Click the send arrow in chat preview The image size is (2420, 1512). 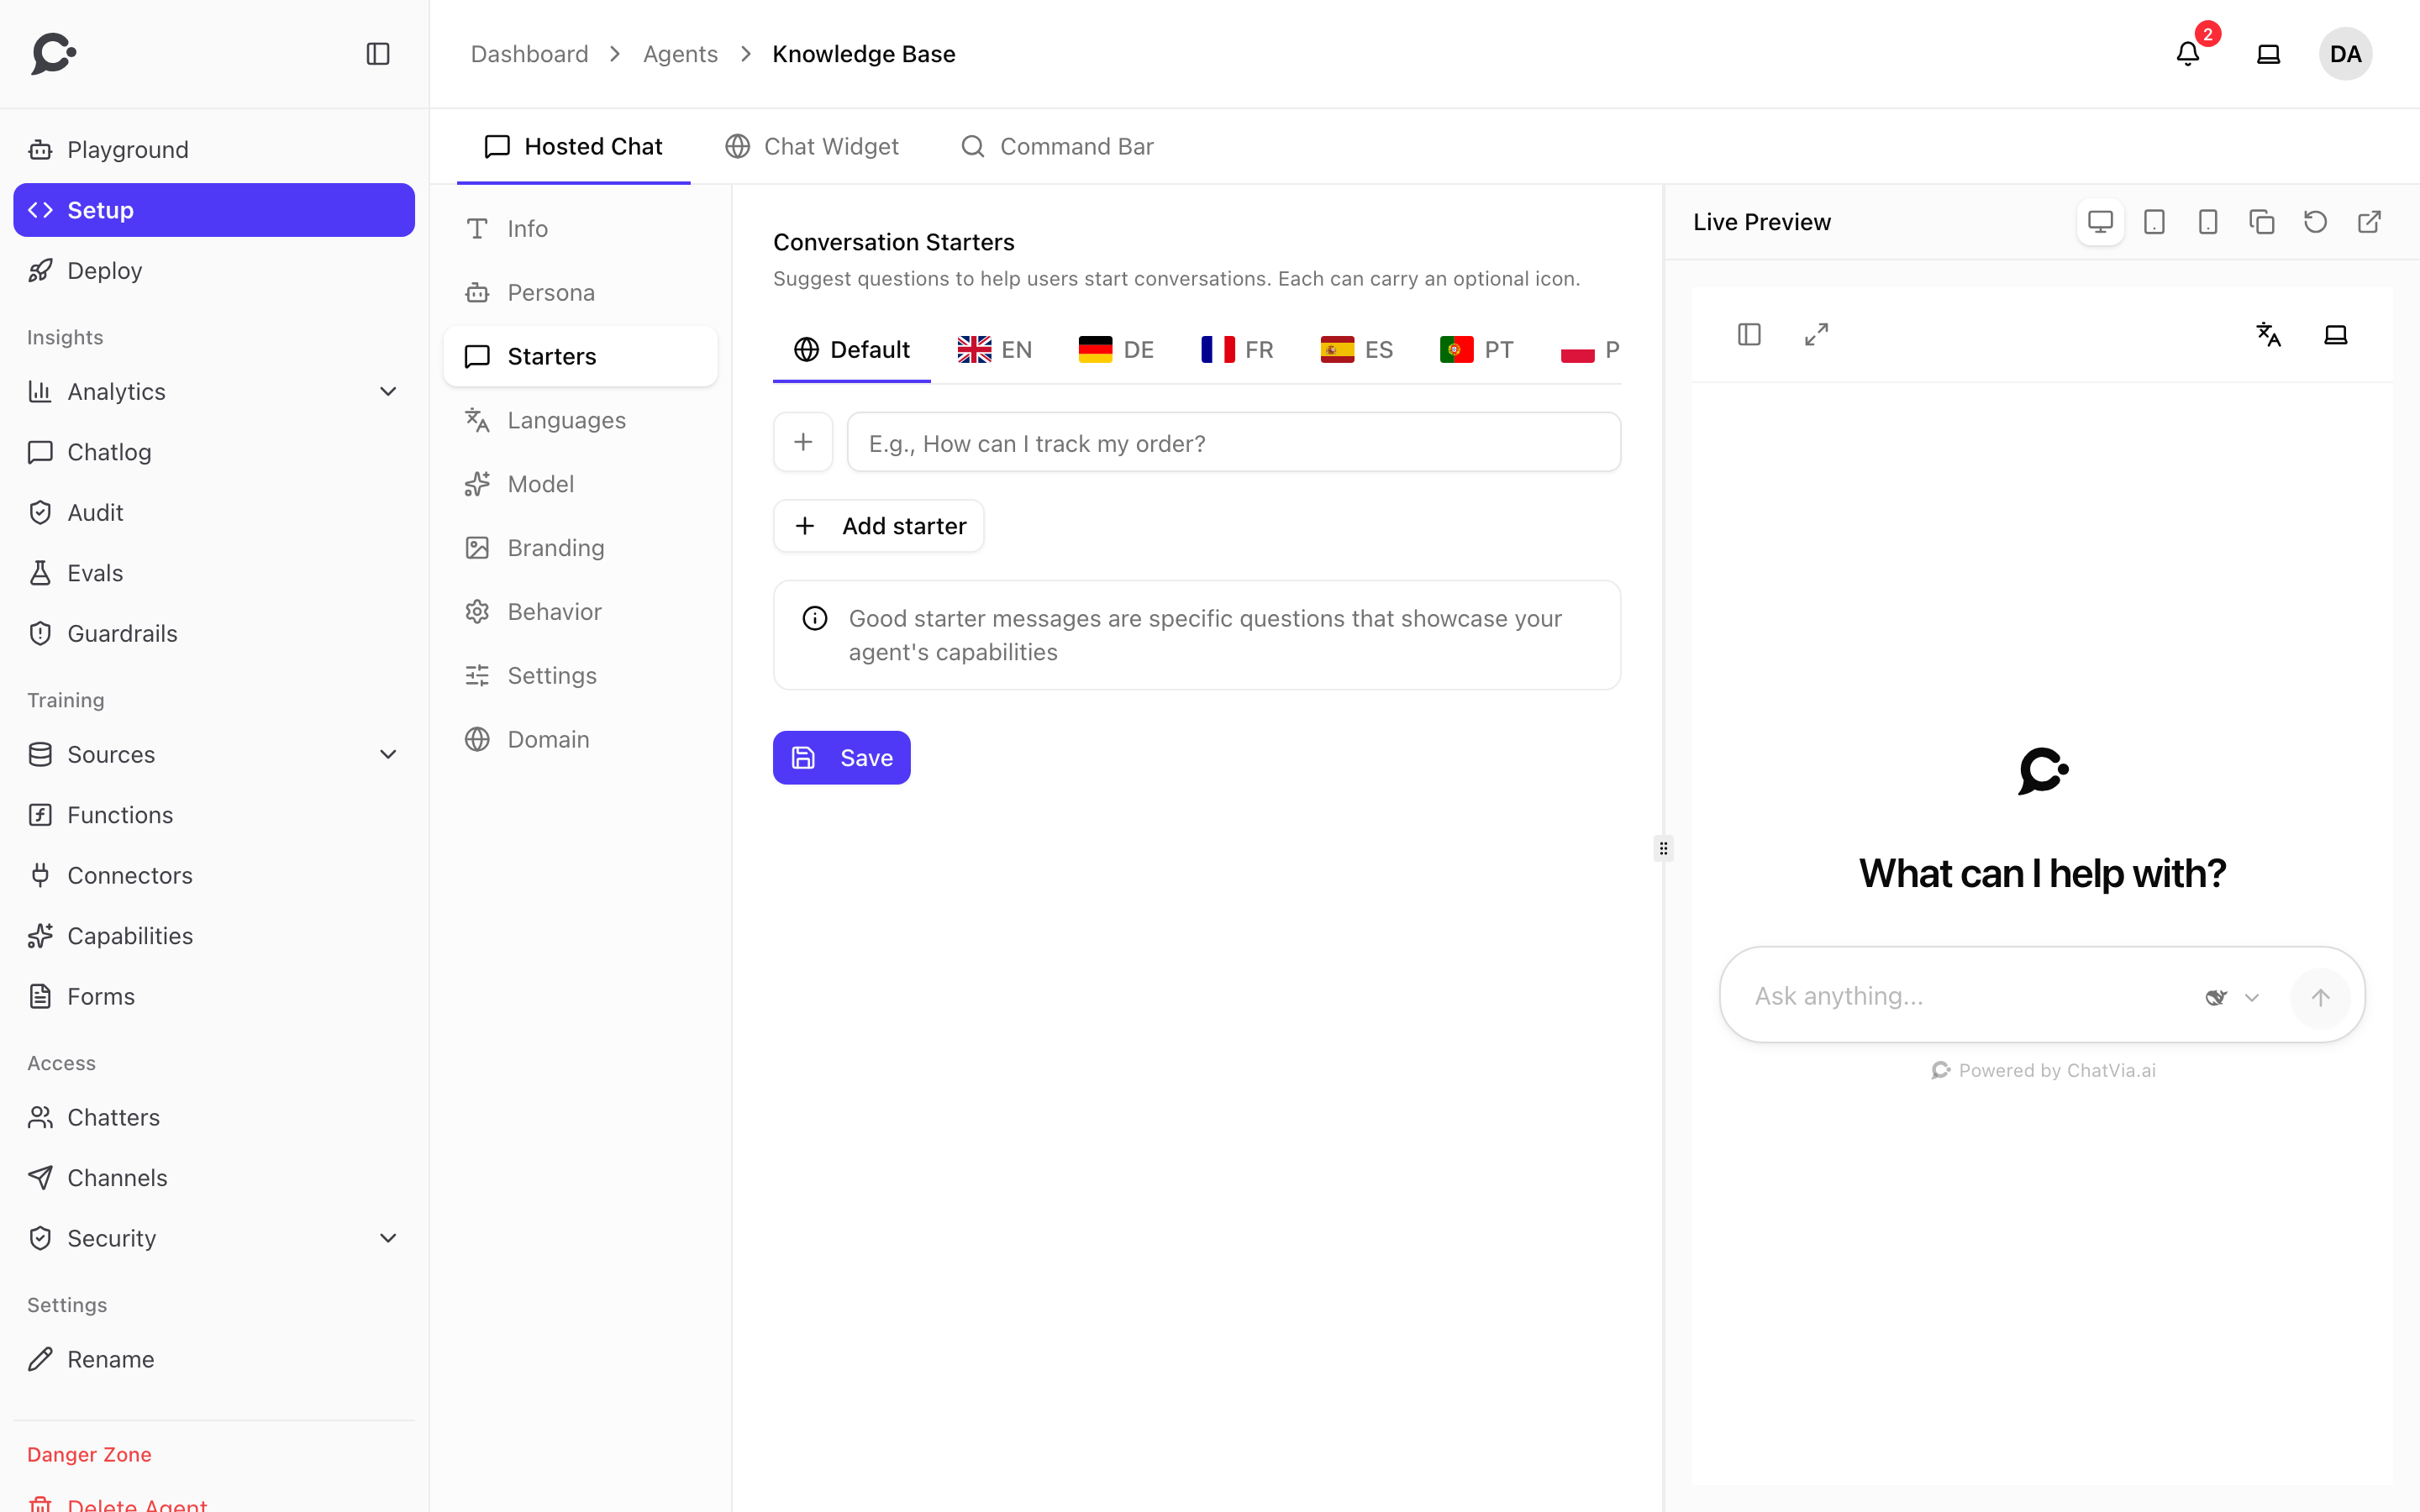coord(2320,997)
